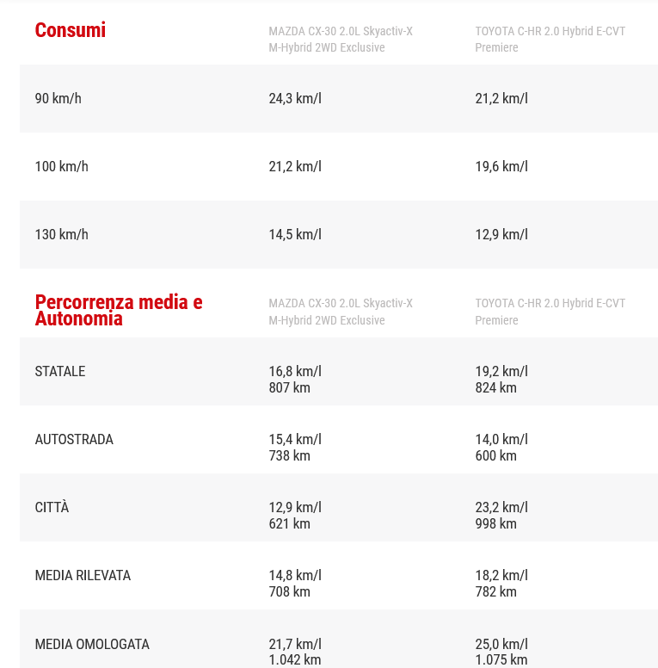Select the Toyota C-HR header in the Consumi table

click(550, 40)
